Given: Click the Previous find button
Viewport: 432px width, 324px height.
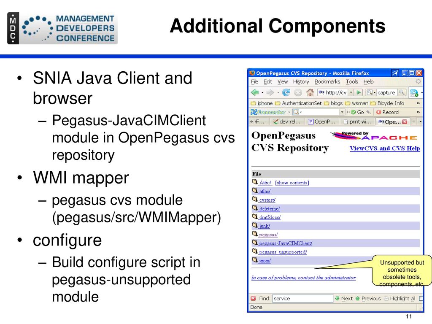Looking at the screenshot, I should click(x=368, y=298).
